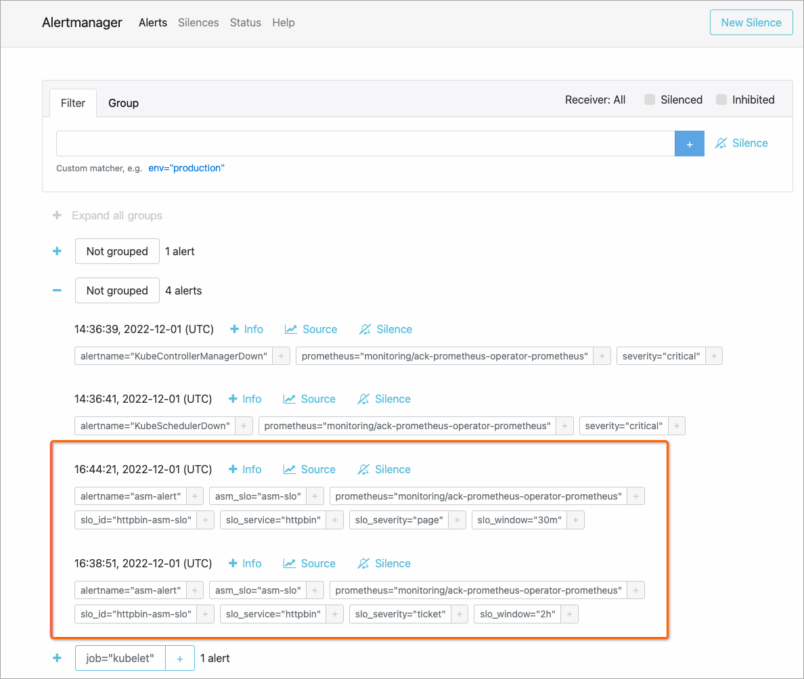Expand all groups

click(108, 215)
